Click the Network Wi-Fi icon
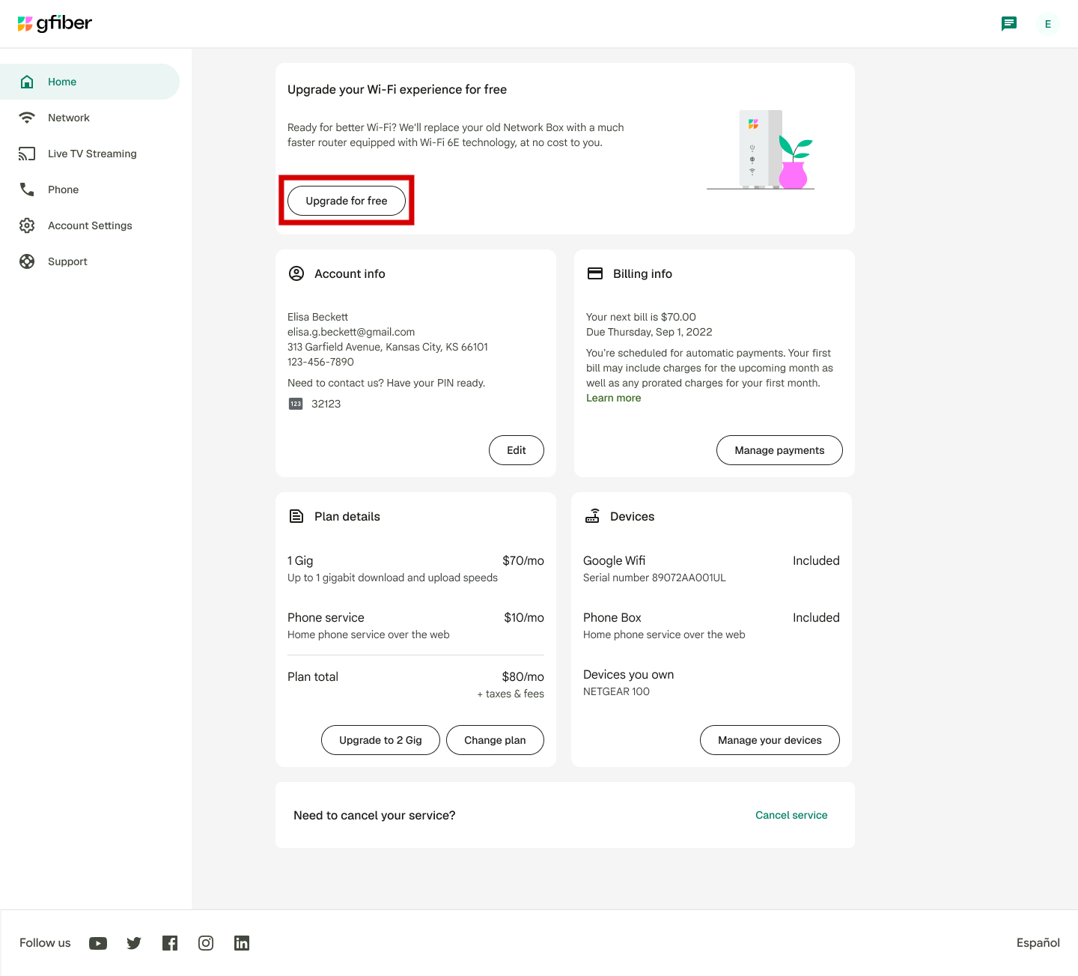 coord(27,118)
